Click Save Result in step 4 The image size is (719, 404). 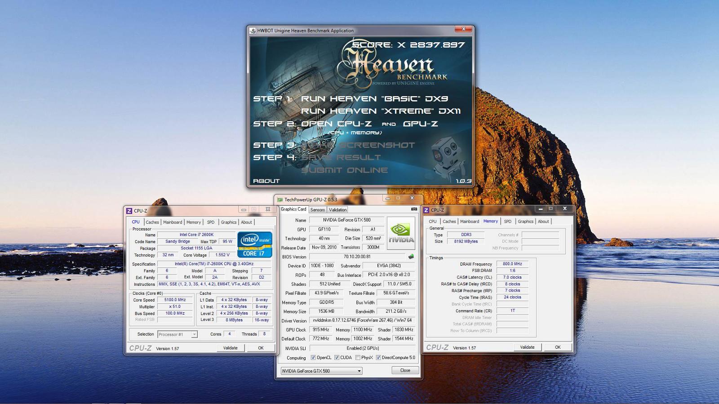tap(341, 157)
